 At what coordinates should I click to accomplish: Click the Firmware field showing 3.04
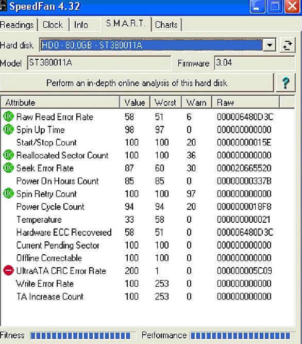[x=254, y=63]
